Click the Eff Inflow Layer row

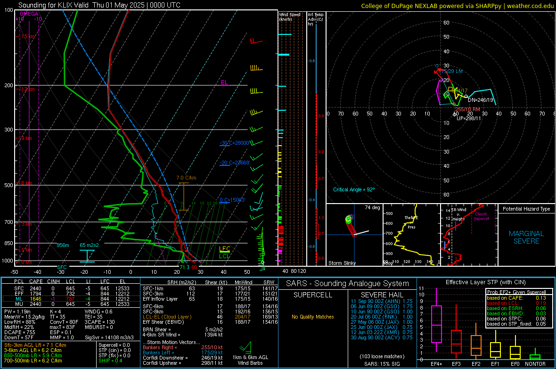click(210, 299)
